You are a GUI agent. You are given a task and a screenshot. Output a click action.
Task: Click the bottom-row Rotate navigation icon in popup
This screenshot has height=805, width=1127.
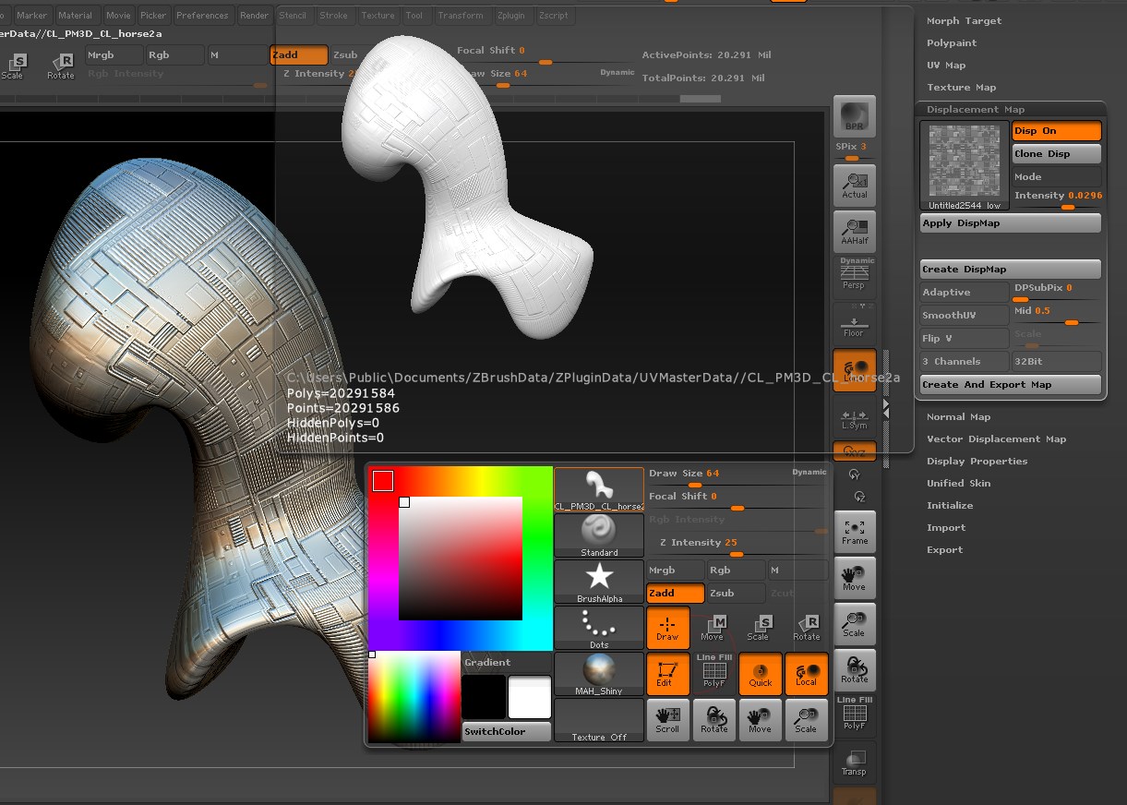click(713, 720)
